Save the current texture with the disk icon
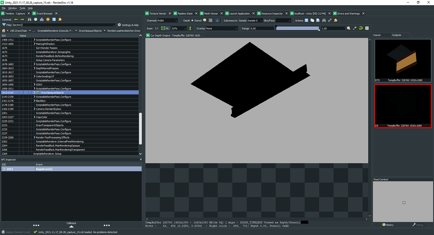Screen dimensions: 434x235 point(306,20)
